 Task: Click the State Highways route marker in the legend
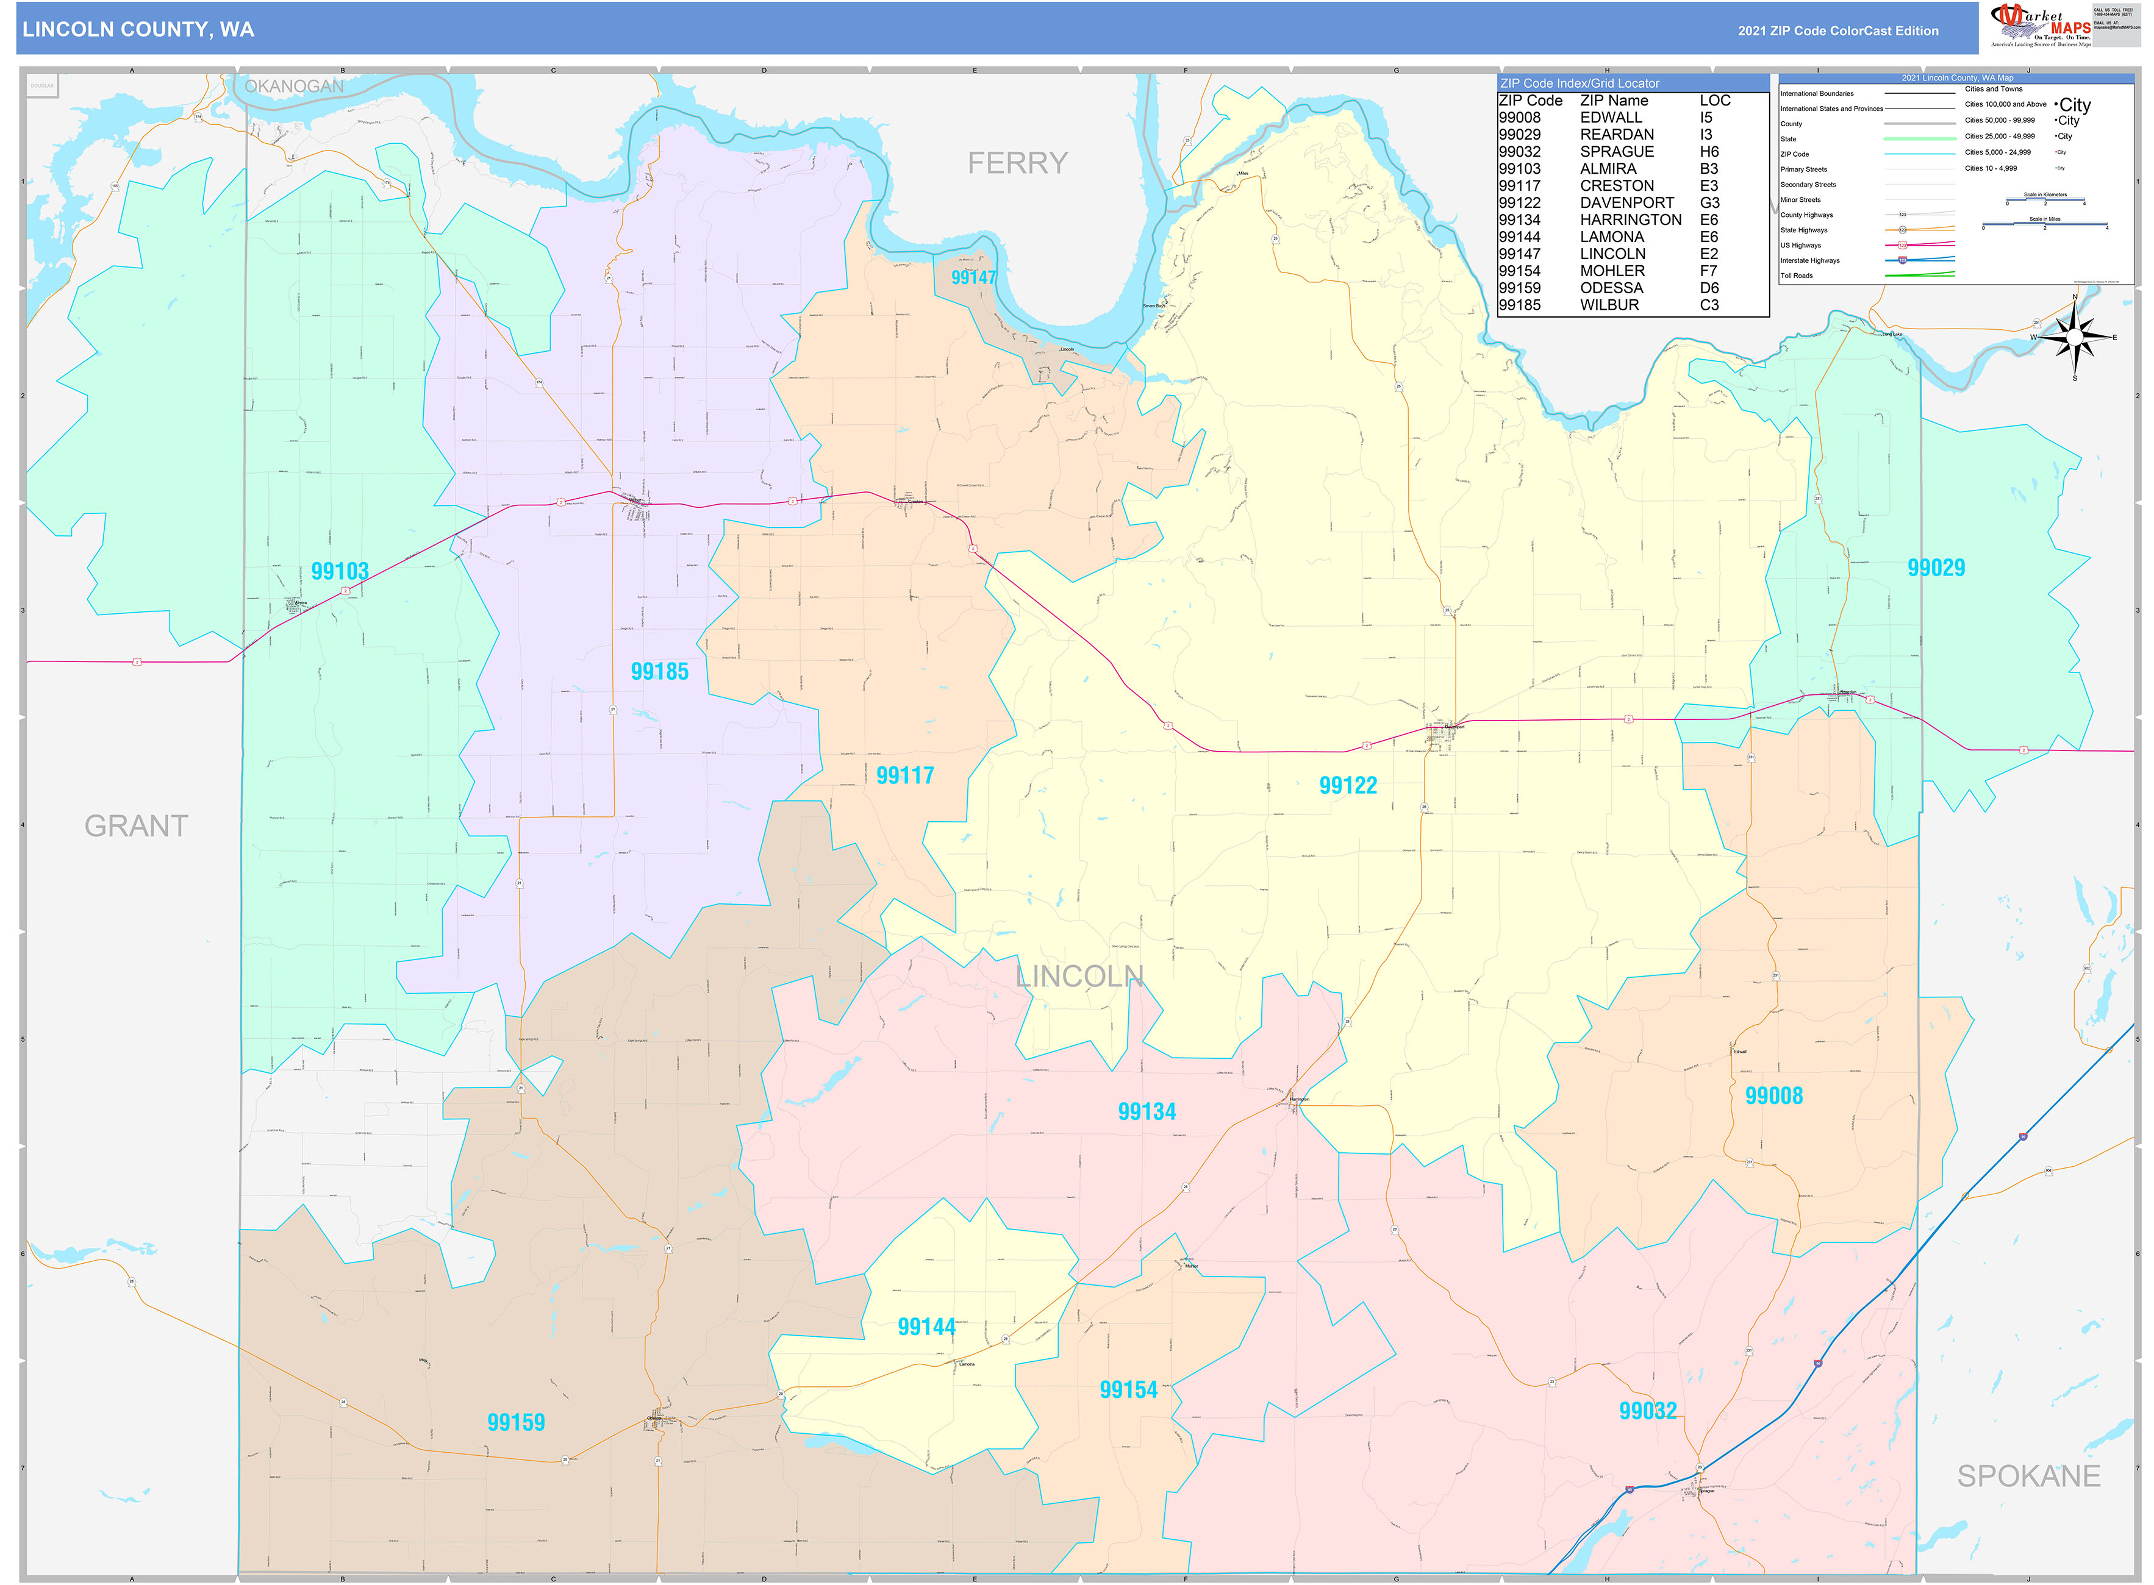click(1903, 230)
